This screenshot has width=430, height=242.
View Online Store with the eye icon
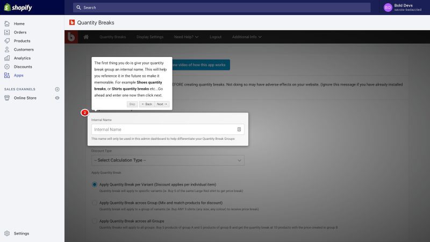pyautogui.click(x=57, y=98)
